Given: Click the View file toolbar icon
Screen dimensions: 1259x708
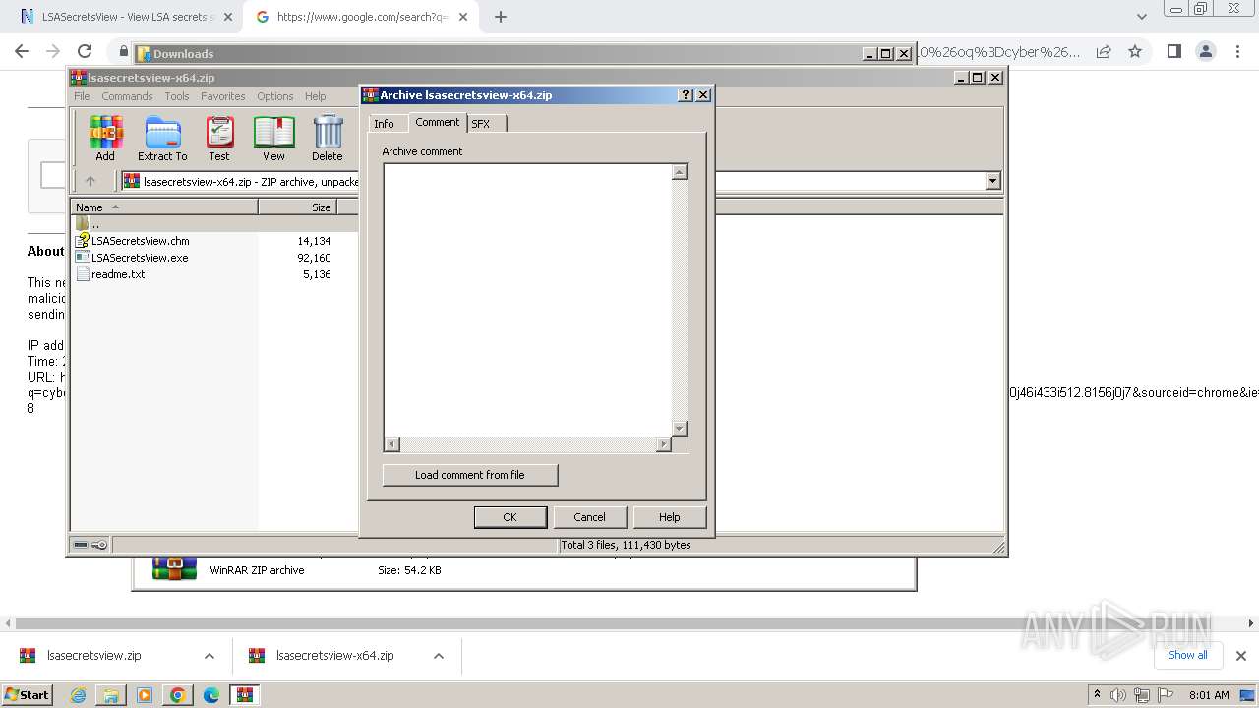Looking at the screenshot, I should (273, 139).
